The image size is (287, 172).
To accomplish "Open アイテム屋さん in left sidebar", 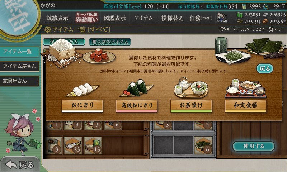I will pos(20,66).
